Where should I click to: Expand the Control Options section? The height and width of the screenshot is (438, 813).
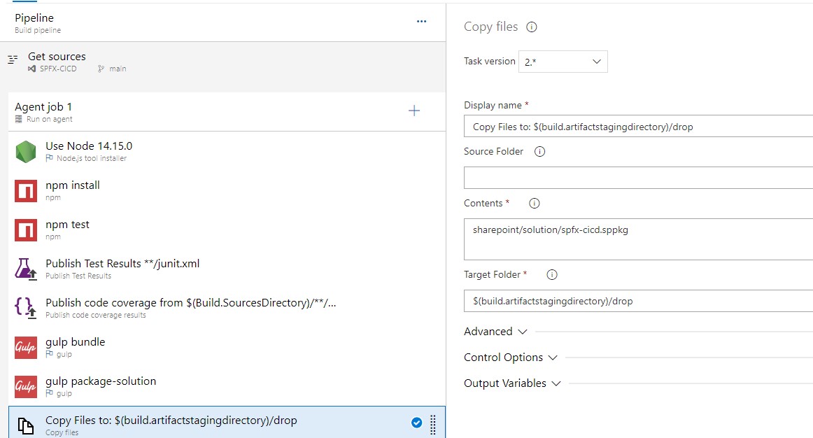[510, 358]
